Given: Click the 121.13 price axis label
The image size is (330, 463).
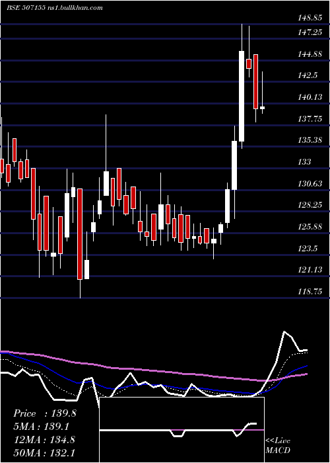Looking at the screenshot, I should [x=310, y=270].
